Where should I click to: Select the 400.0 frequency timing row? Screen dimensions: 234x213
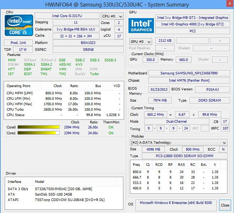tap(179, 188)
